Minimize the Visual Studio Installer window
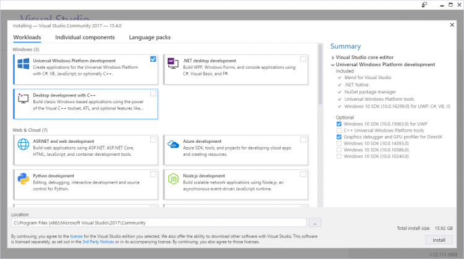 (x=442, y=5)
